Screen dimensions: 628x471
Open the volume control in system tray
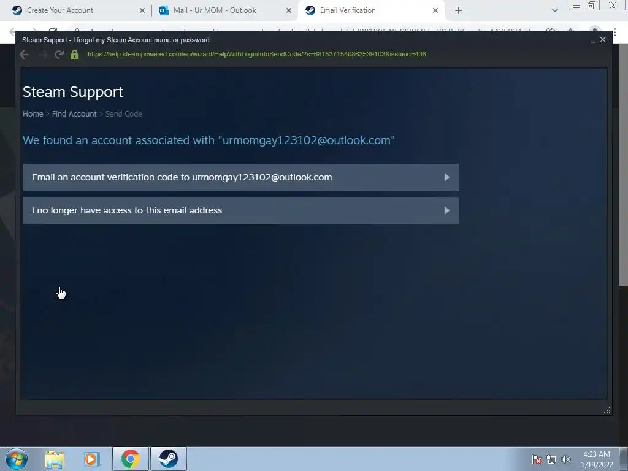(566, 459)
